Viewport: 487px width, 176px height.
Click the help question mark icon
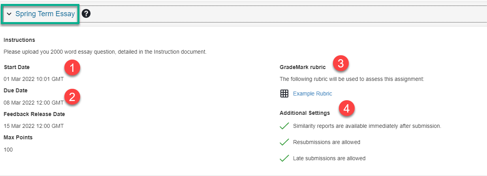[x=86, y=14]
